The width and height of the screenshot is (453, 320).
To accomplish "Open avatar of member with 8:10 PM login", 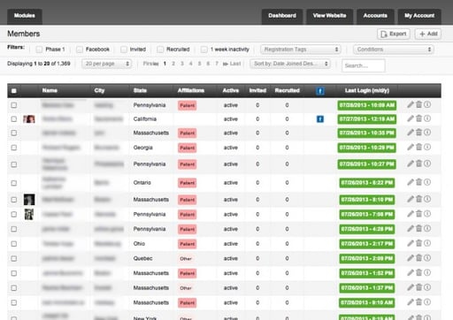I will point(29,200).
